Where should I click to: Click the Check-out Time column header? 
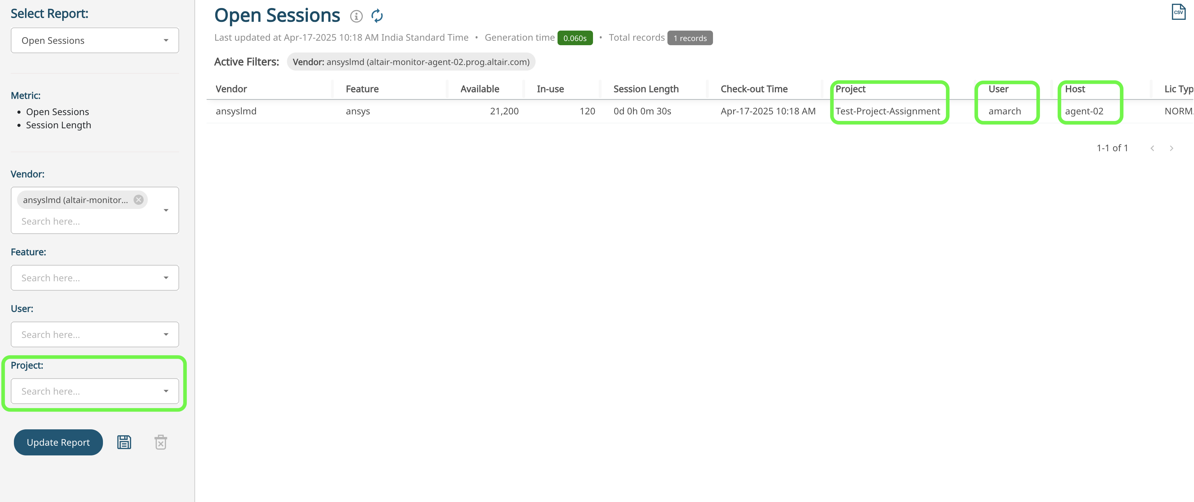[x=754, y=89]
